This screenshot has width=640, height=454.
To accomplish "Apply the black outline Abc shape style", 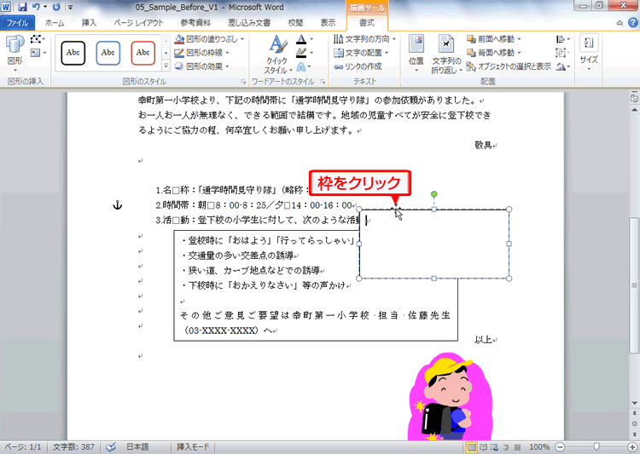I will tap(73, 53).
